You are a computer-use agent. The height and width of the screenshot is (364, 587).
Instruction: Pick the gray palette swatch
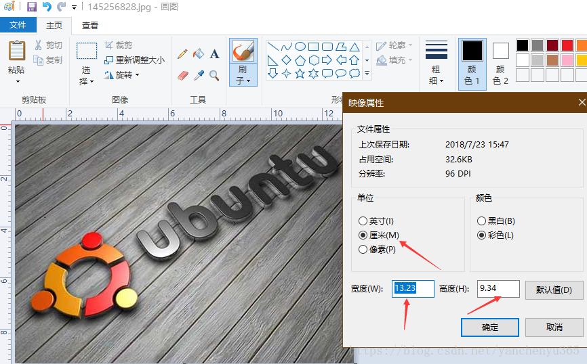[x=538, y=45]
